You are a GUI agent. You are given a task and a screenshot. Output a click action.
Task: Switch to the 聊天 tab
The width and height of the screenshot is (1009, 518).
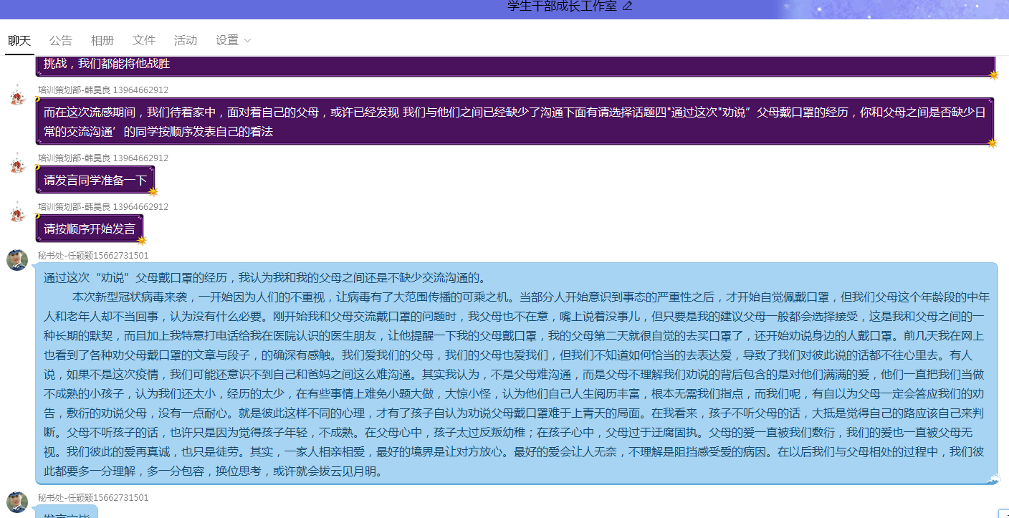19,40
